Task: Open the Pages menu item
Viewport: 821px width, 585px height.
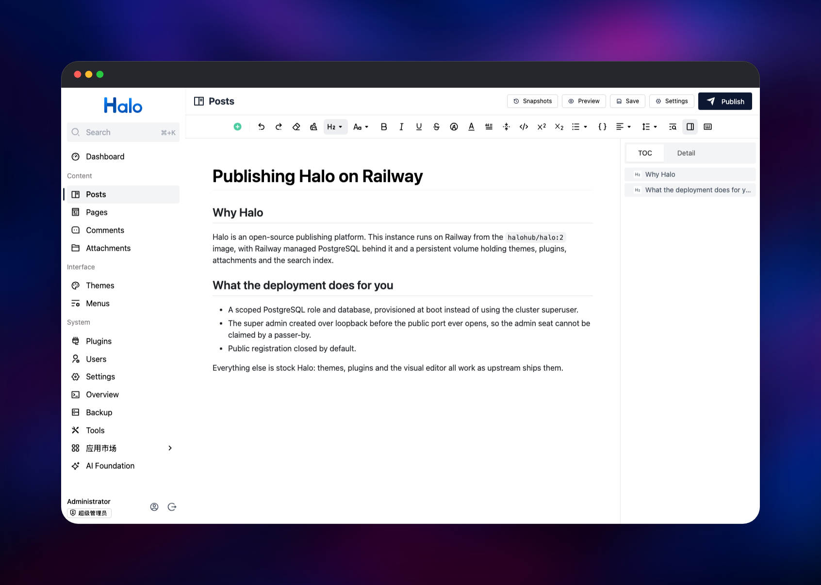Action: click(x=123, y=212)
